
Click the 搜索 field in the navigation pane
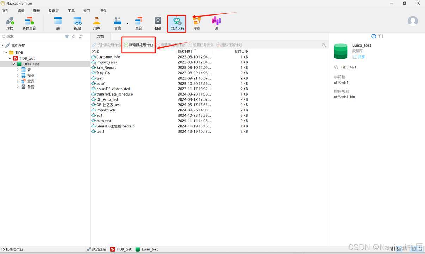click(x=32, y=36)
